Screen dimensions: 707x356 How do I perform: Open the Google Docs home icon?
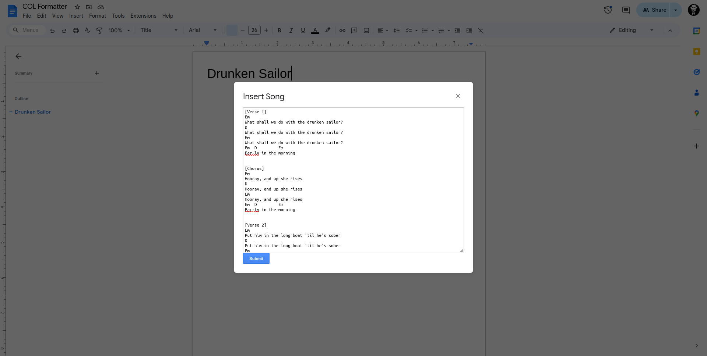[x=12, y=11]
